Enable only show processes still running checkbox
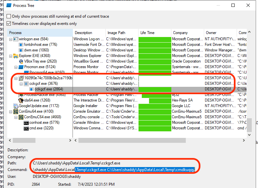Image resolution: width=258 pixels, height=188 pixels. coord(9,16)
